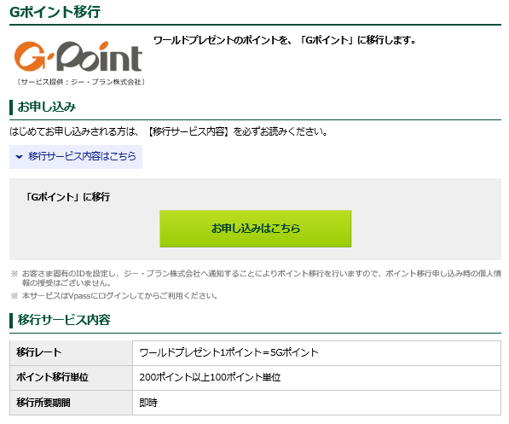This screenshot has width=509, height=424.
Task: Select the 移行所要期間 table header cell
Action: point(71,403)
